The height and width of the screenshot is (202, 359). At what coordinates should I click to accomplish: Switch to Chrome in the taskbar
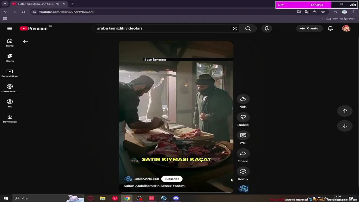pyautogui.click(x=127, y=198)
